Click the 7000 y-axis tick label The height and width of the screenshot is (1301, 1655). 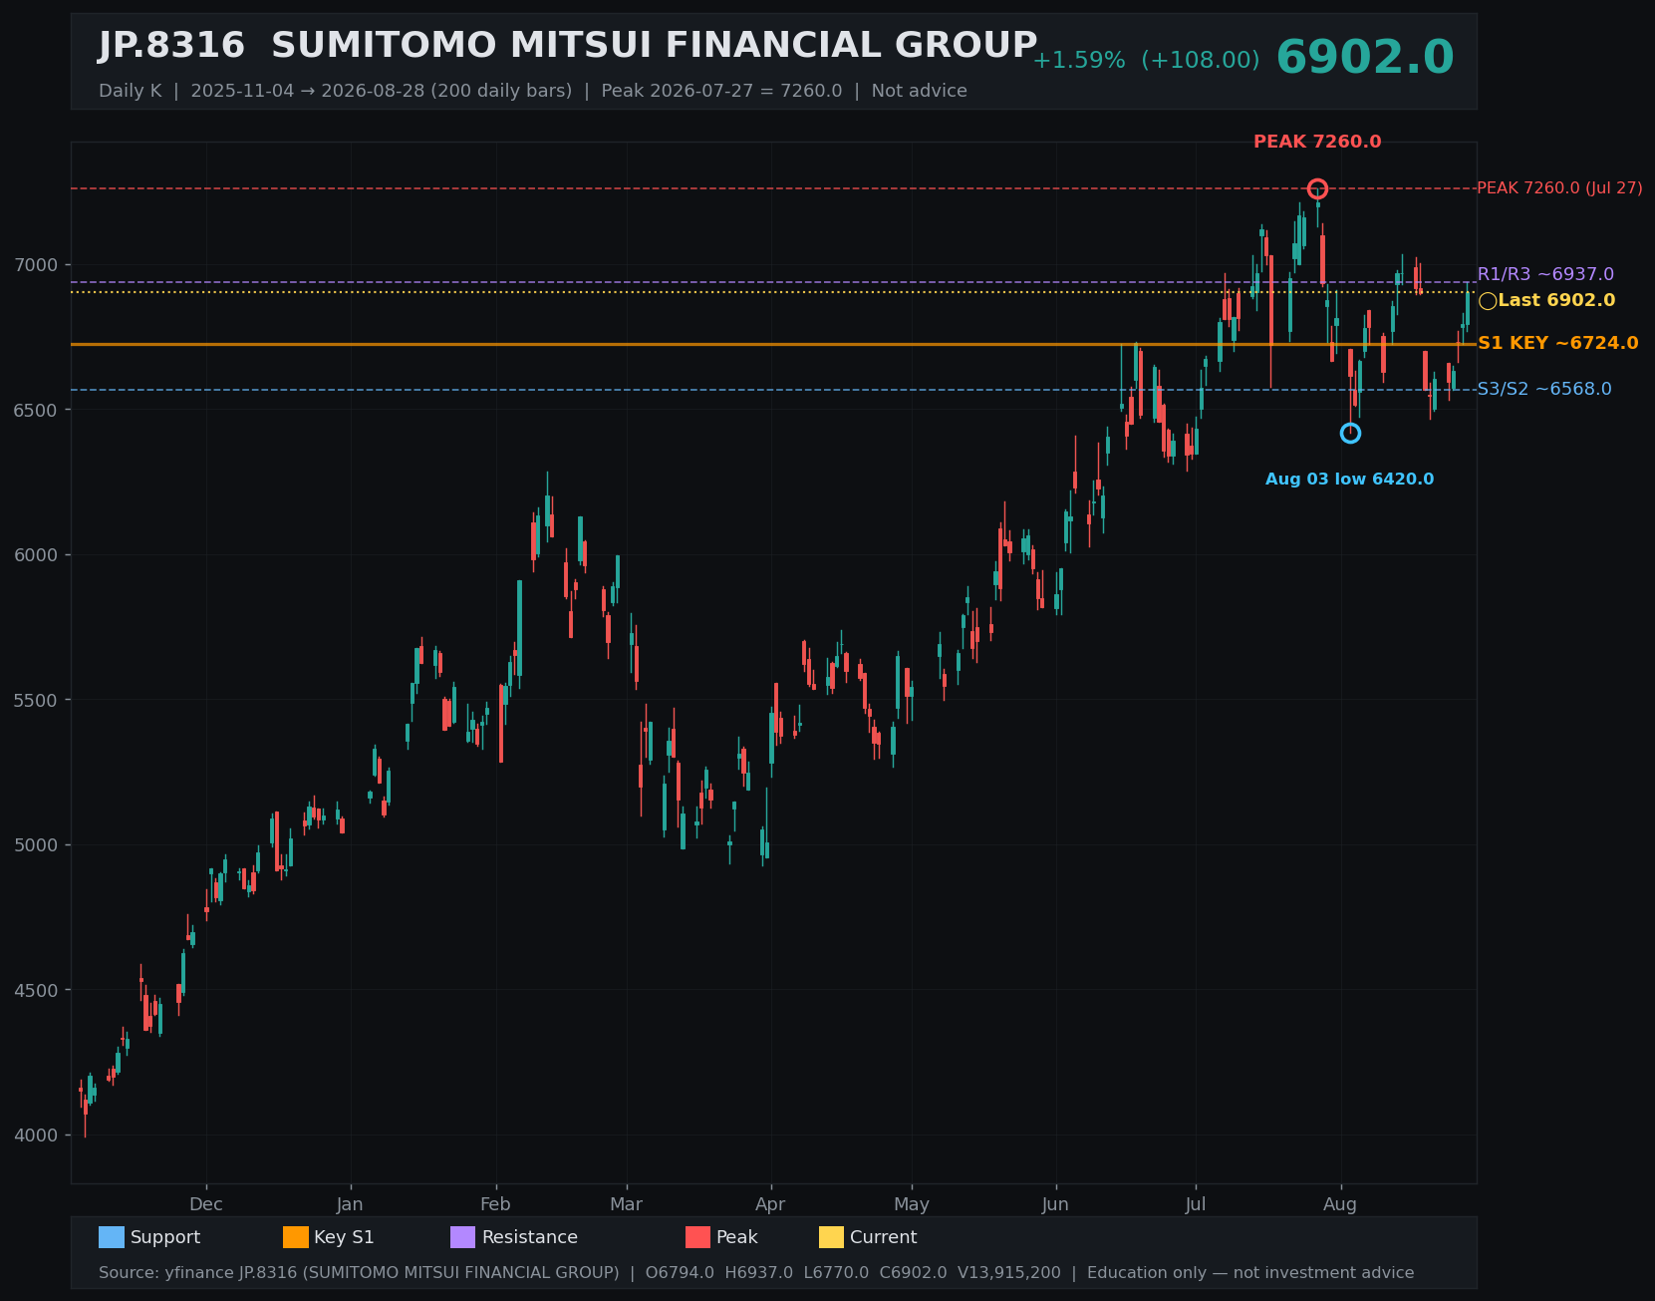(36, 265)
